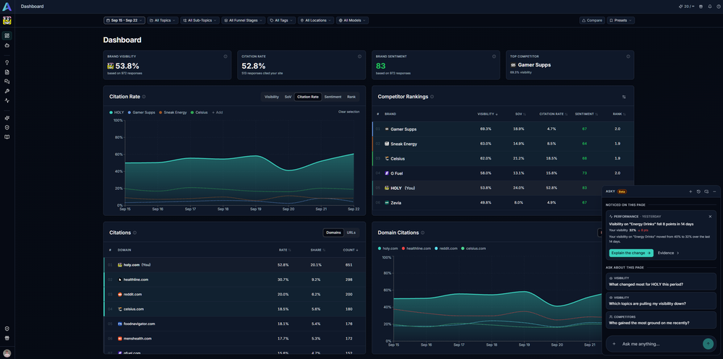
Task: Sort citations by Count column
Action: coord(350,250)
